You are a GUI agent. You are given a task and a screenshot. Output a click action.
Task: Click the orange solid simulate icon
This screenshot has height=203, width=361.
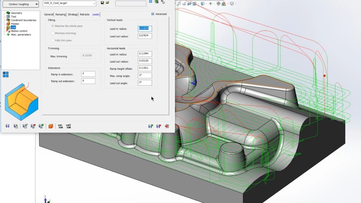51,126
